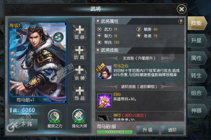The width and height of the screenshot is (211, 140).
Task: Go to the 神器 tab
Action: (x=197, y=111)
